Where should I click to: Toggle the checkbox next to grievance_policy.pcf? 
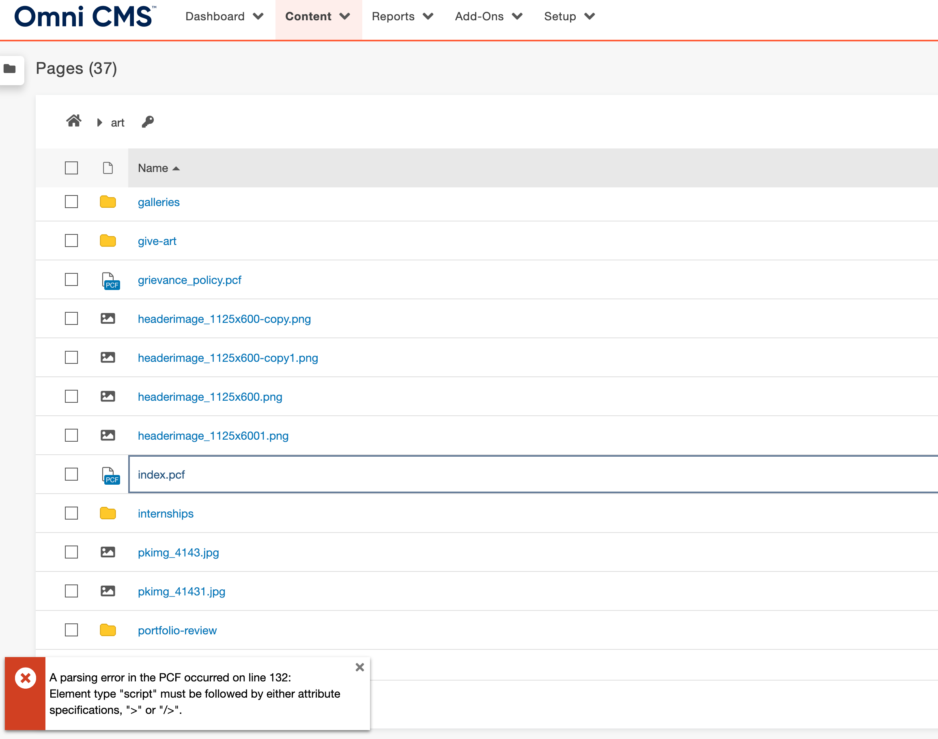pyautogui.click(x=71, y=279)
